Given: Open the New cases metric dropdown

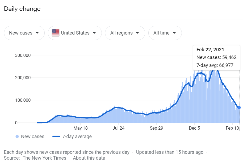Looking at the screenshot, I should [x=24, y=33].
